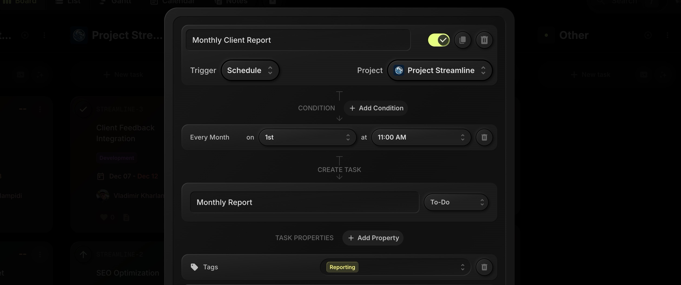Switch to the Calendar tab
This screenshot has height=285, width=681.
pyautogui.click(x=172, y=2)
